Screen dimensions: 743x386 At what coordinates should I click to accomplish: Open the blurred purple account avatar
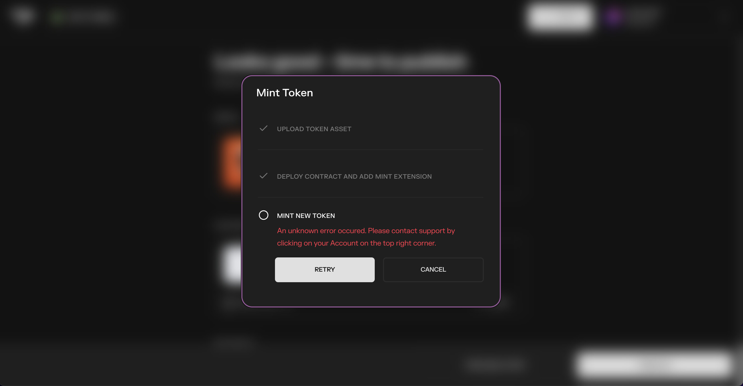613,16
